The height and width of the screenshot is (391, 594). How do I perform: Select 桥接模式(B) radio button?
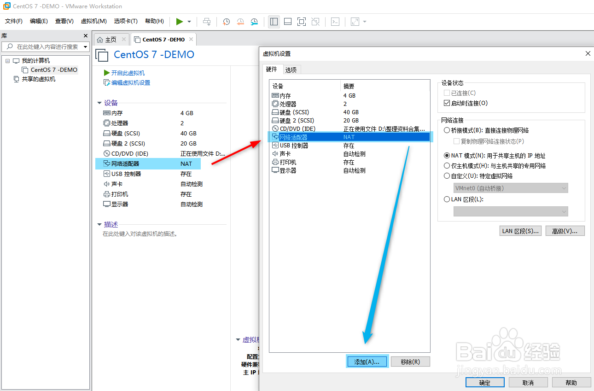(447, 130)
